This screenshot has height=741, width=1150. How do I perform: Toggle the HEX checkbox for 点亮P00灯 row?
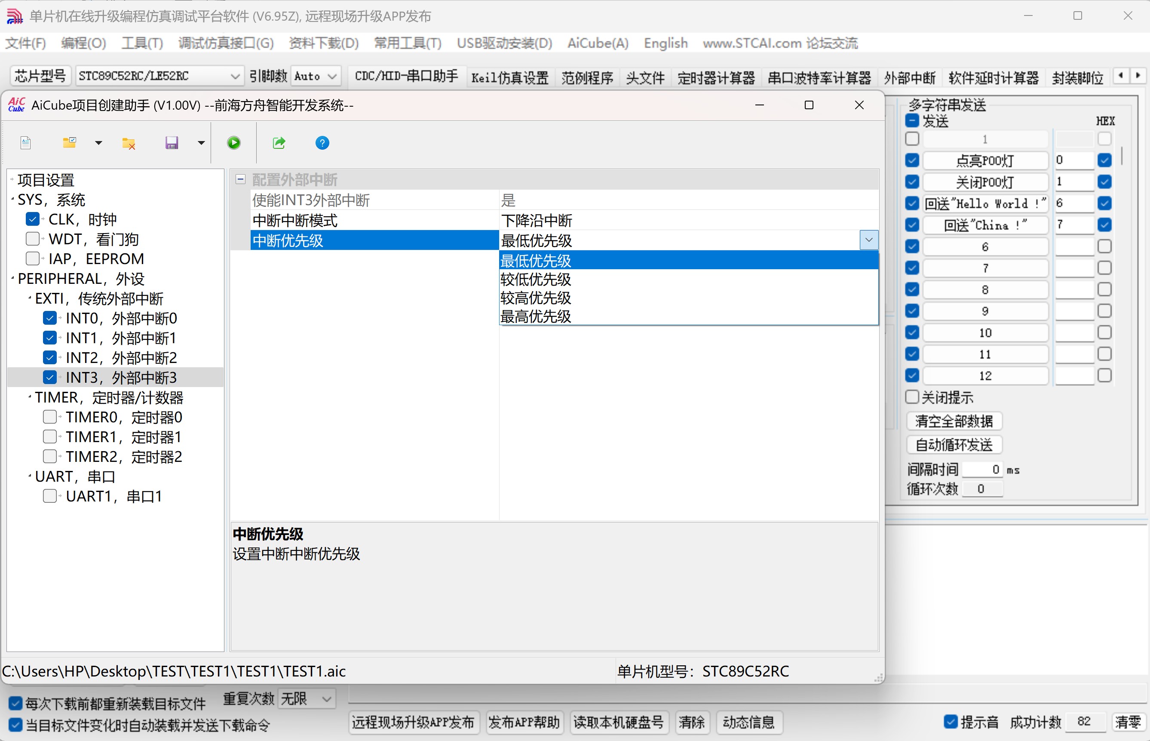(1105, 160)
